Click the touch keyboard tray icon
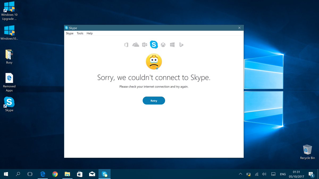The height and width of the screenshot is (179, 319). (273, 174)
